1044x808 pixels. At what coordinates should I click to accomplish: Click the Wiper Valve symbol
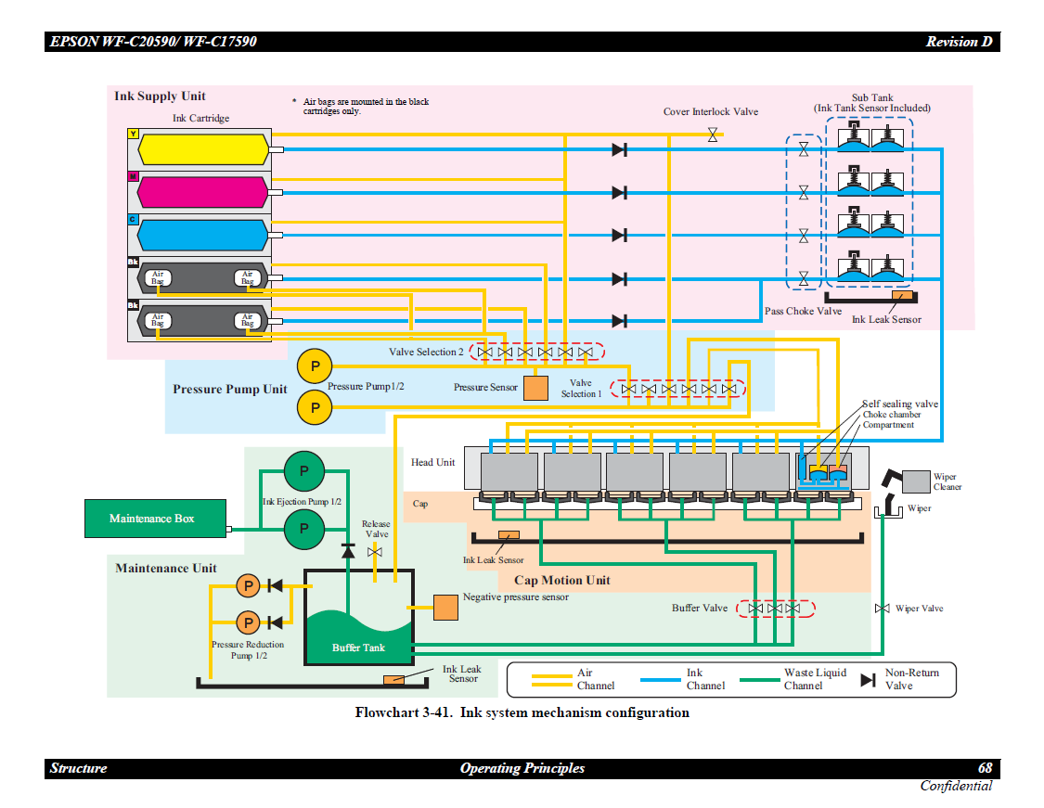pyautogui.click(x=882, y=609)
